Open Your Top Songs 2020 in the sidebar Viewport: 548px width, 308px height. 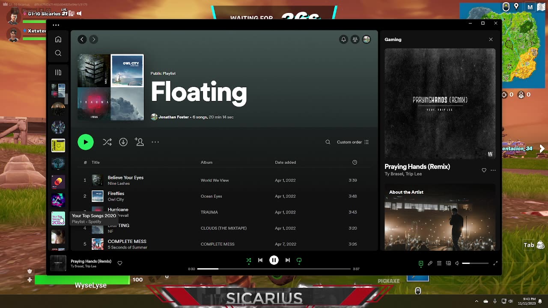[58, 219]
